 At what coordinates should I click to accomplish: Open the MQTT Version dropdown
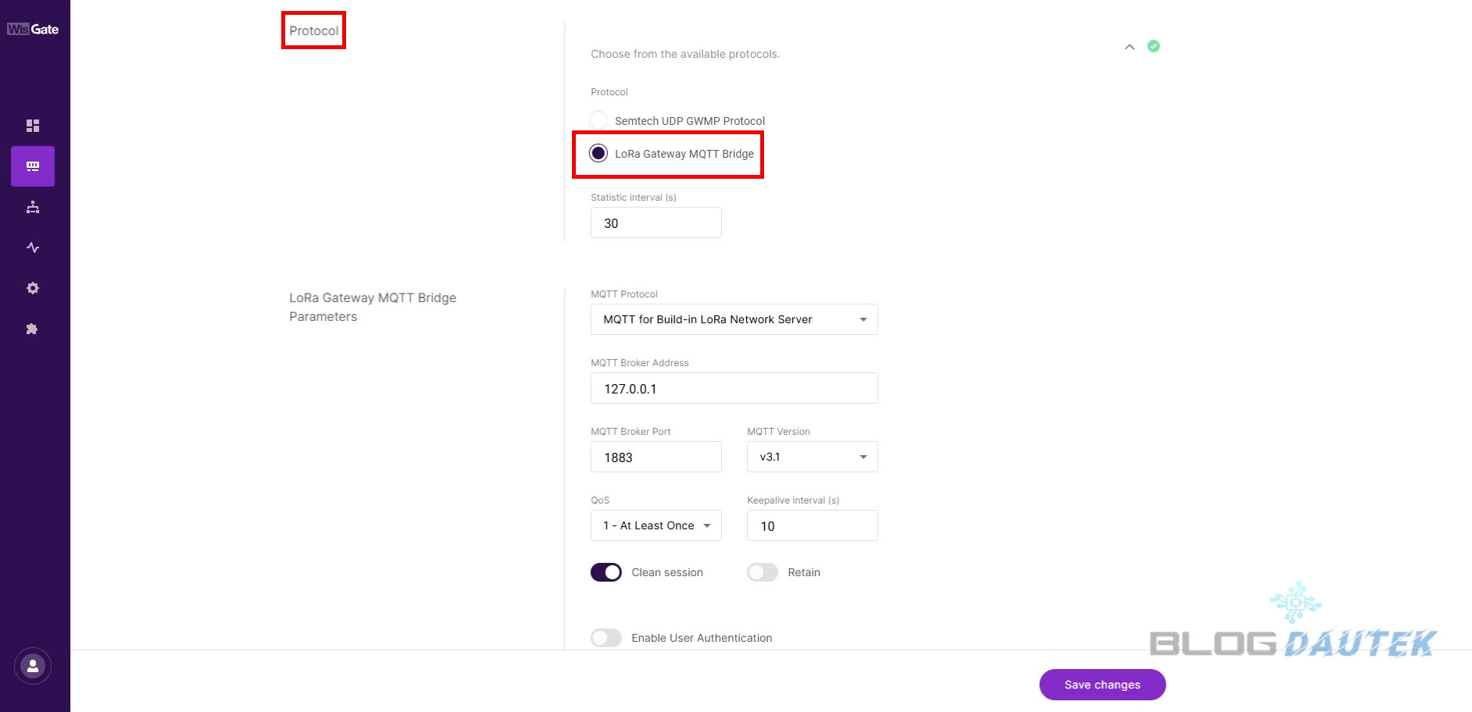pyautogui.click(x=812, y=457)
